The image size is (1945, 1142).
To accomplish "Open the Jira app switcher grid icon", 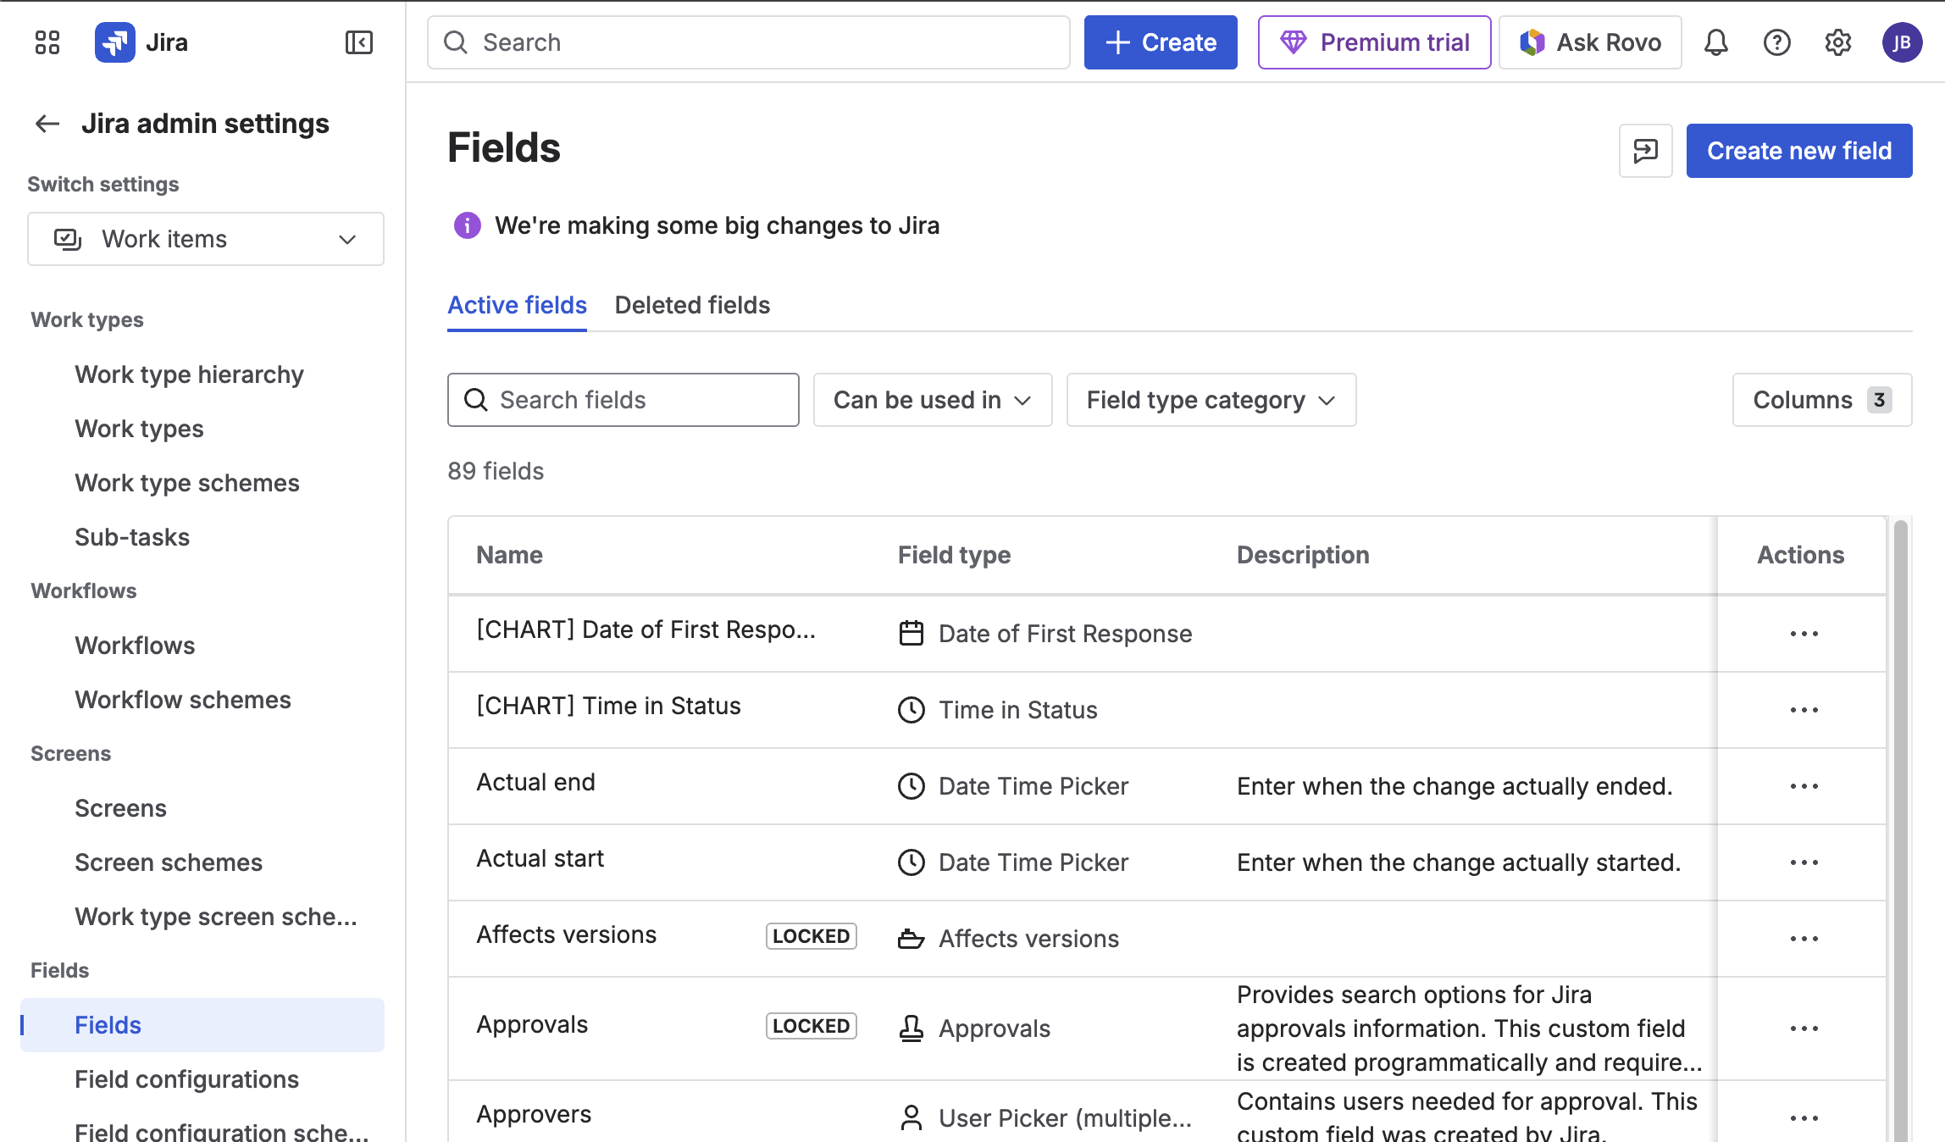I will click(x=47, y=42).
